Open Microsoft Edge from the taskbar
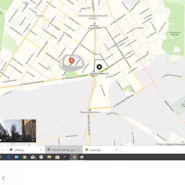 (9, 157)
